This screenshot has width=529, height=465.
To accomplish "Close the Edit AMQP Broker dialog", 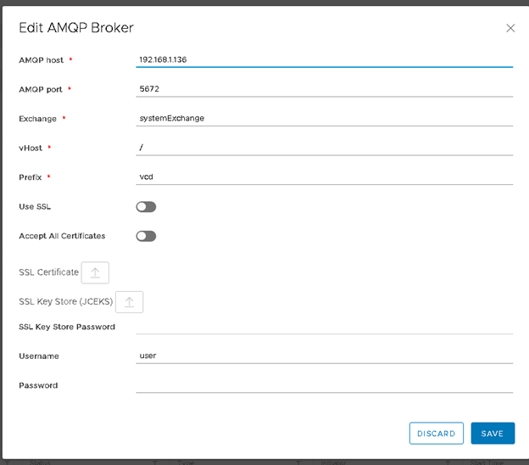I will (510, 28).
